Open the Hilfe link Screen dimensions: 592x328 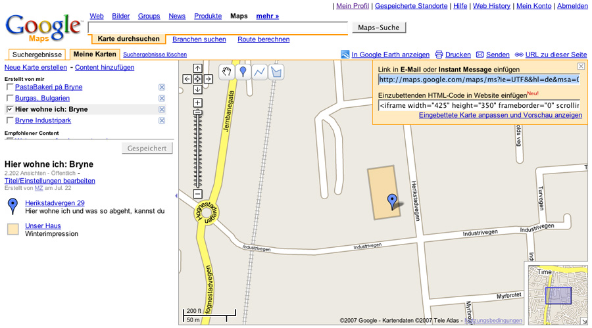pos(460,6)
